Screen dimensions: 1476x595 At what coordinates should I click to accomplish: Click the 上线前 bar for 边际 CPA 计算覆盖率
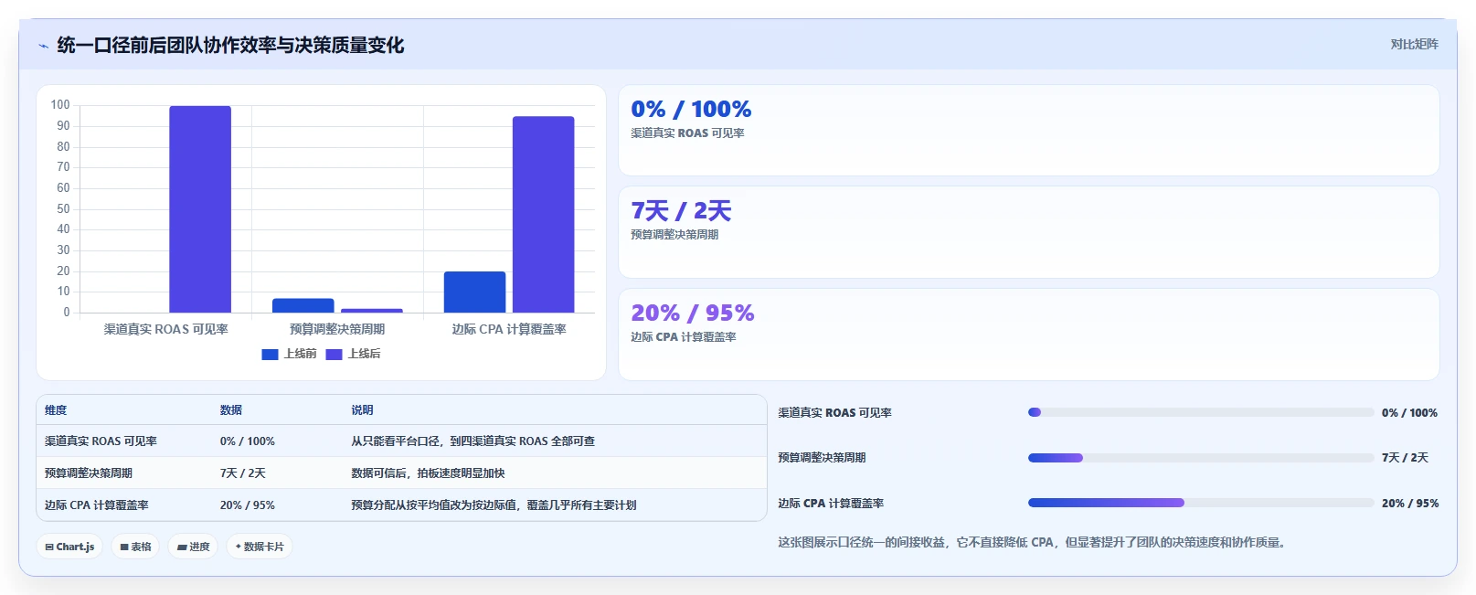pyautogui.click(x=474, y=292)
